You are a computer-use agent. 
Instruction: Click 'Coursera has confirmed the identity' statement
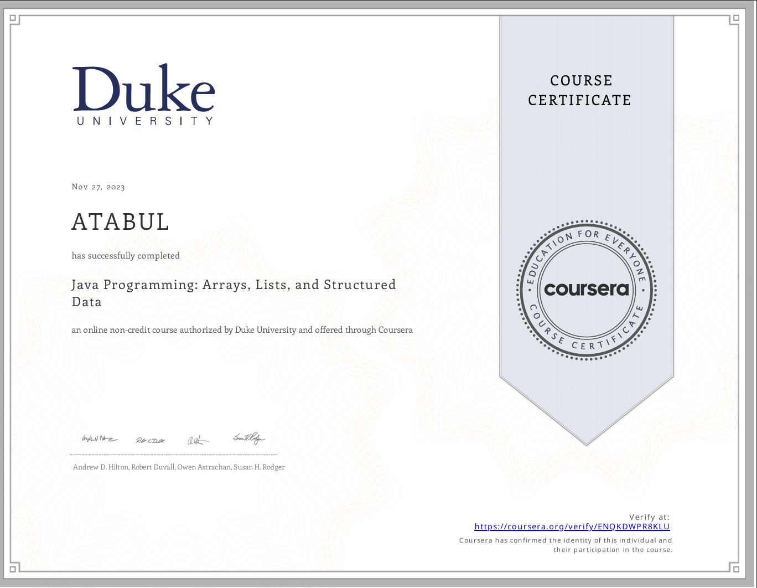[566, 545]
